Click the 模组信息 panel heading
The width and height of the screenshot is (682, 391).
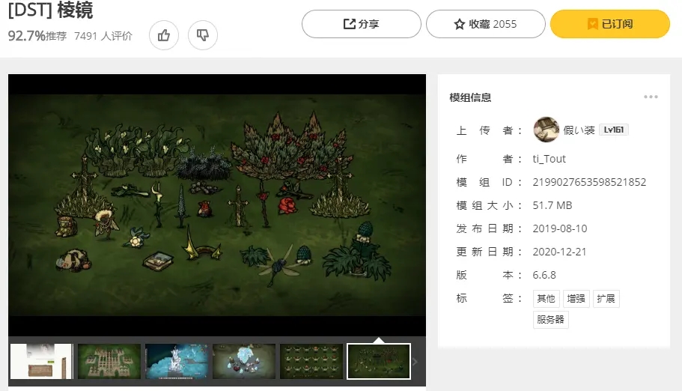(x=470, y=97)
